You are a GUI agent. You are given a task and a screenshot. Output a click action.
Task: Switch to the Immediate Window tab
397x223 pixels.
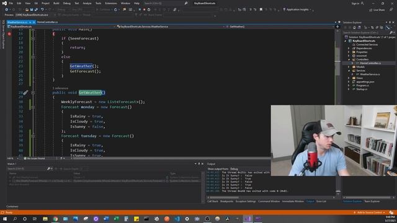(293, 201)
